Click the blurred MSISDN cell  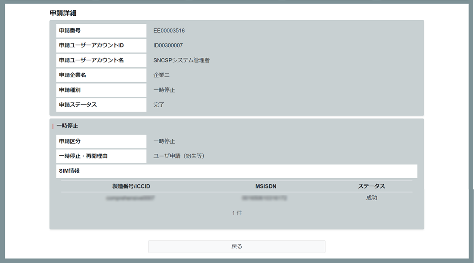click(264, 198)
